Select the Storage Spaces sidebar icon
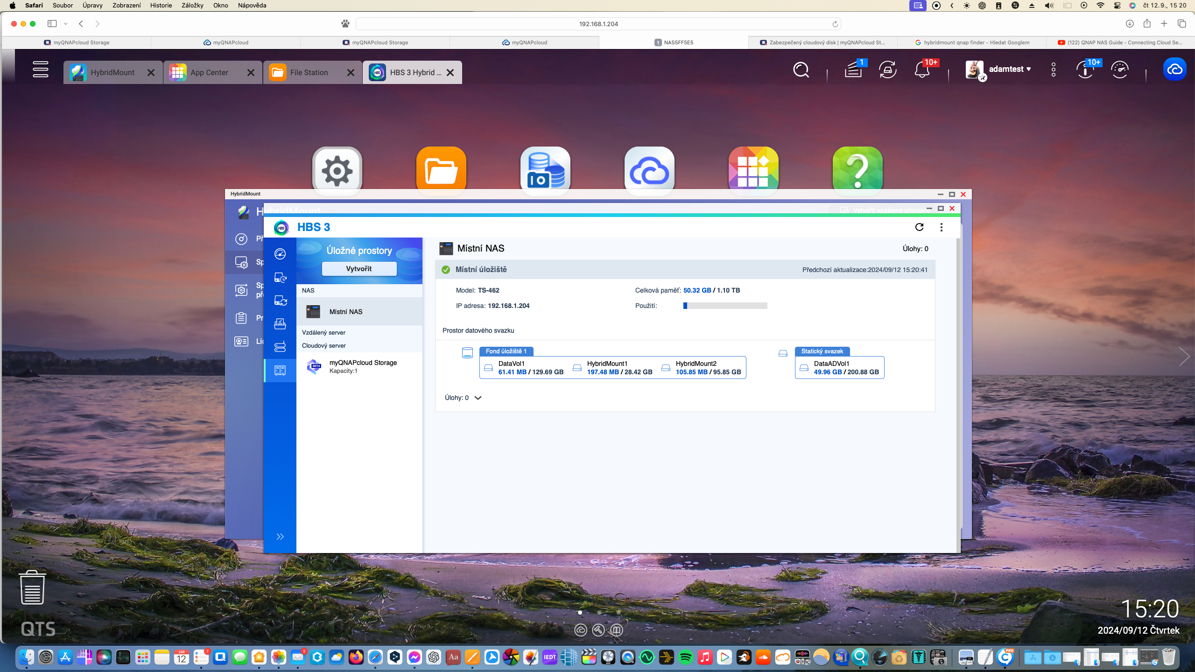 pos(280,371)
